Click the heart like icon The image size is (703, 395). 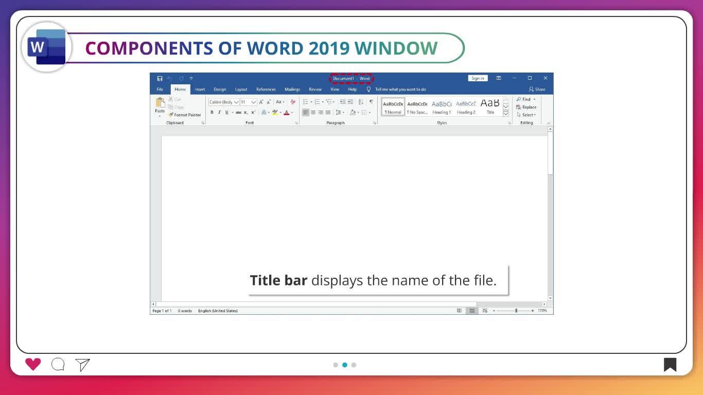click(x=33, y=365)
